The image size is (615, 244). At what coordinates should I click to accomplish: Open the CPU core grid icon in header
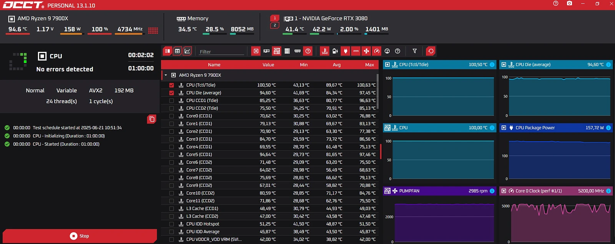coord(153,31)
